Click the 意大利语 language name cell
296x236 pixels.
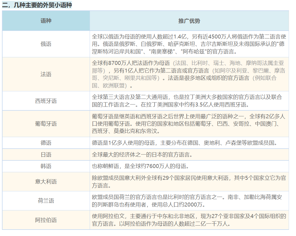[46, 182]
